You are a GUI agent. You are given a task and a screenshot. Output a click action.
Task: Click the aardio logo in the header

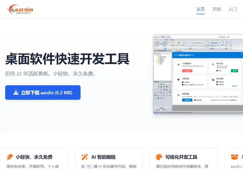tap(20, 9)
